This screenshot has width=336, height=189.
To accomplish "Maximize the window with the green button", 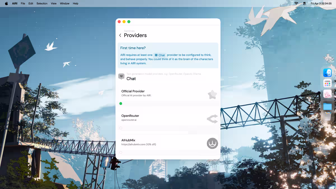I will 129,22.
